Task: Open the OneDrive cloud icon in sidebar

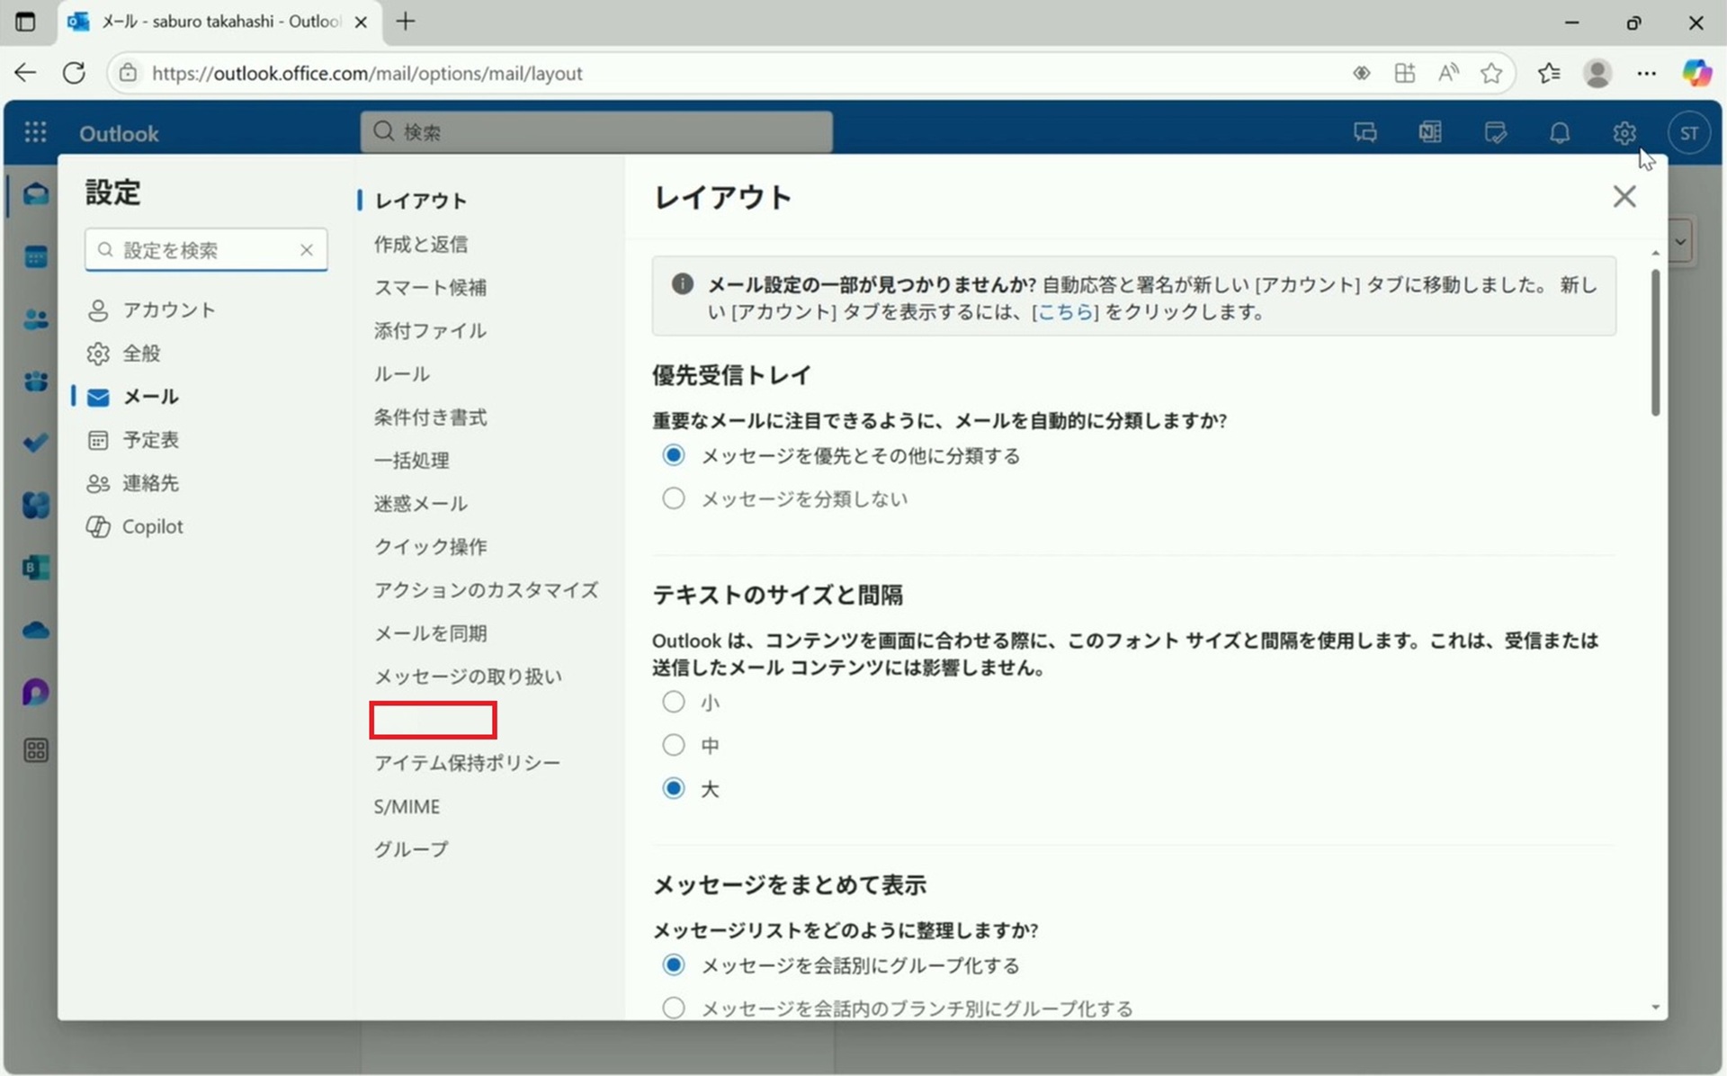Action: point(35,630)
